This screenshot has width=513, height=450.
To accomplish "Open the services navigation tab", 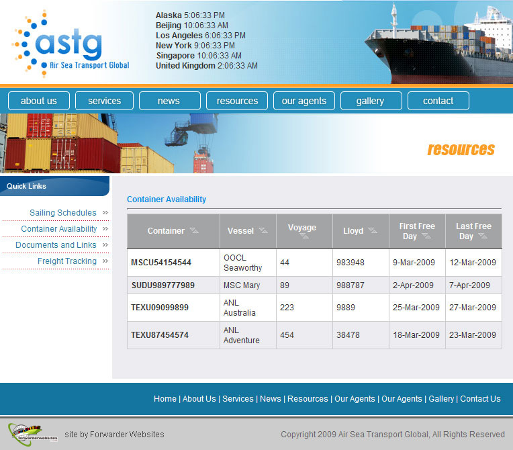I will tap(105, 101).
